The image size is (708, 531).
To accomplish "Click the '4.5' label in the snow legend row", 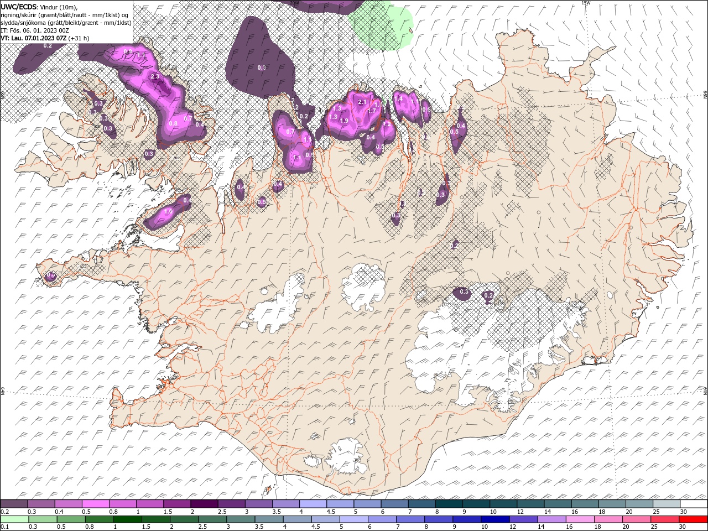I will coord(331,512).
